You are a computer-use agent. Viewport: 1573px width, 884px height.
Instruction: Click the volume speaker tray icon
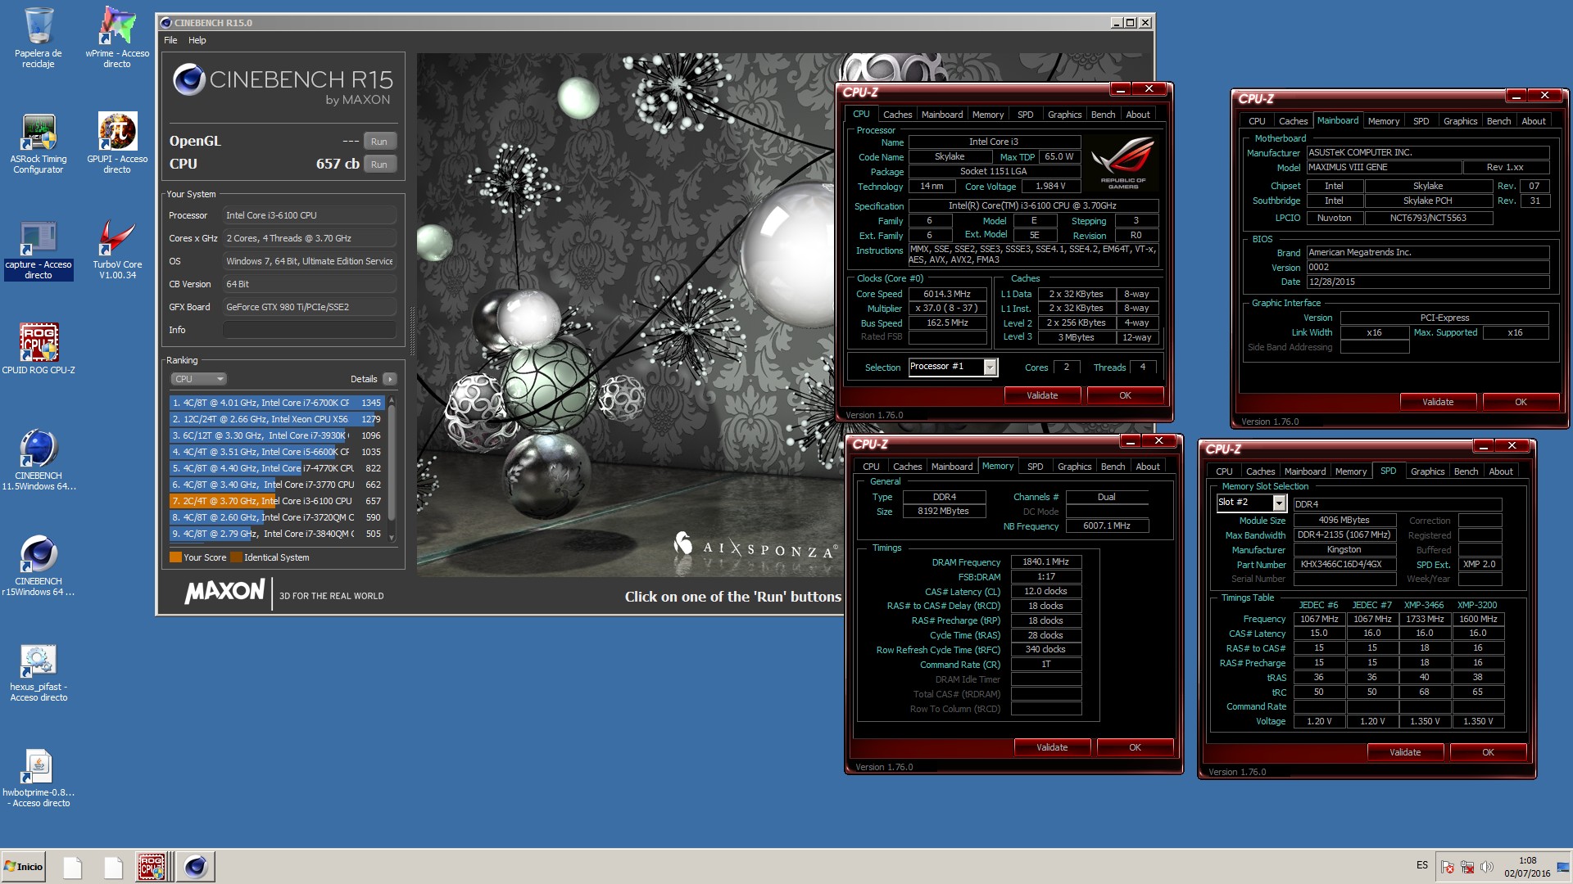coord(1487,866)
